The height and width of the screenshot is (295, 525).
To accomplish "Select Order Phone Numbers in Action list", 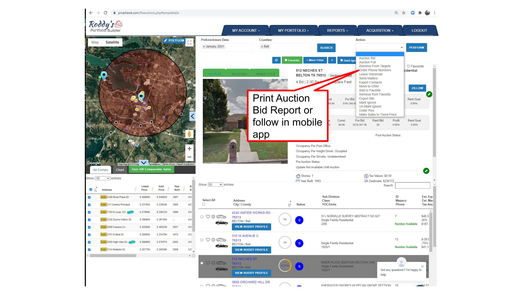I will [x=375, y=70].
